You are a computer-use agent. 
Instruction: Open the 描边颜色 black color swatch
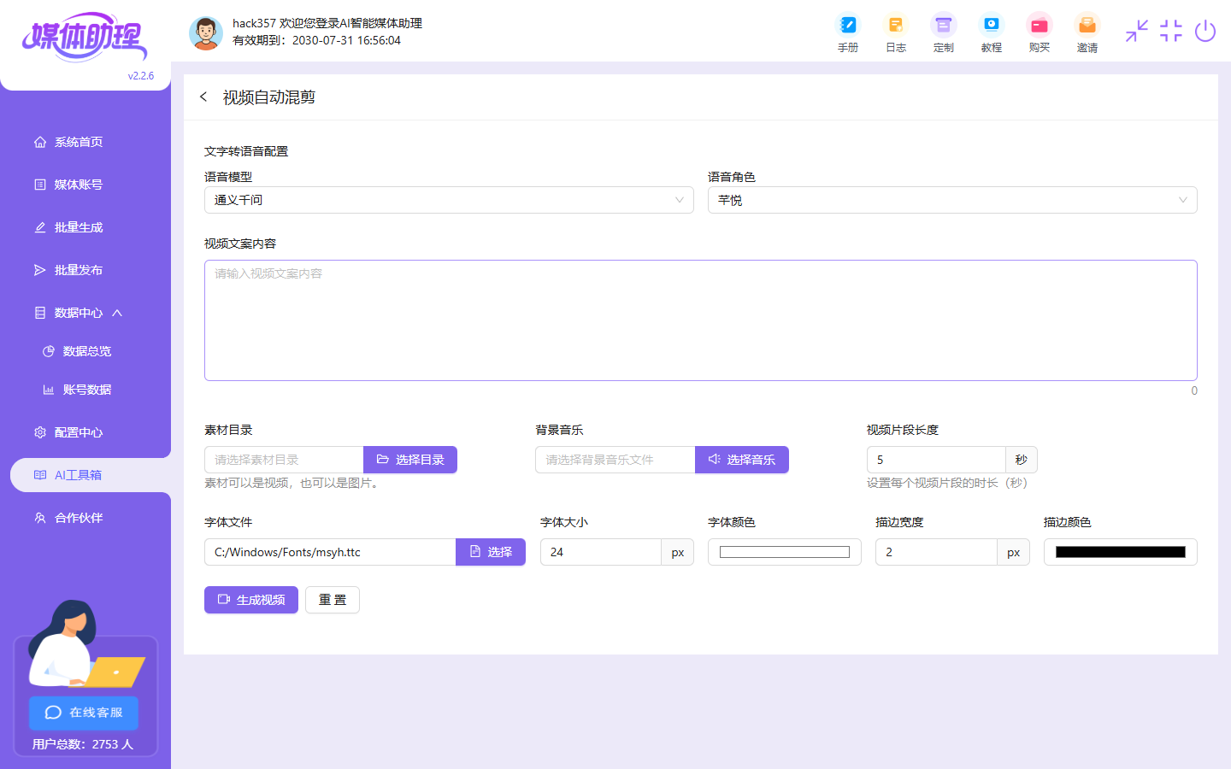point(1120,552)
